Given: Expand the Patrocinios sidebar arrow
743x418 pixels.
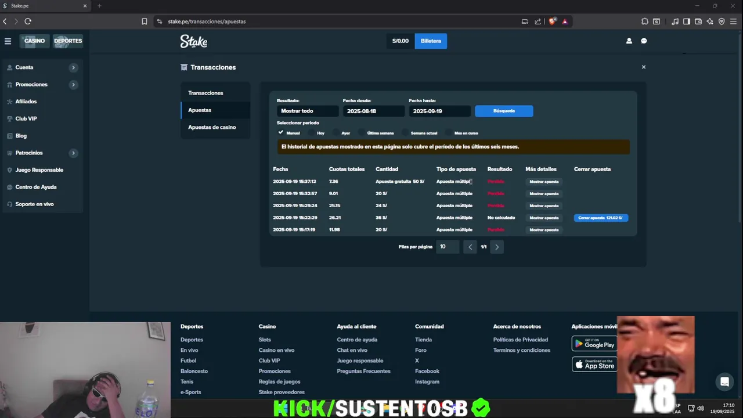Looking at the screenshot, I should click(x=73, y=153).
